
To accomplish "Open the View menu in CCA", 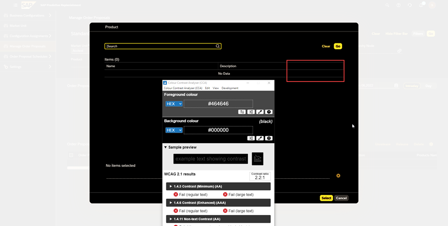I will pyautogui.click(x=216, y=88).
